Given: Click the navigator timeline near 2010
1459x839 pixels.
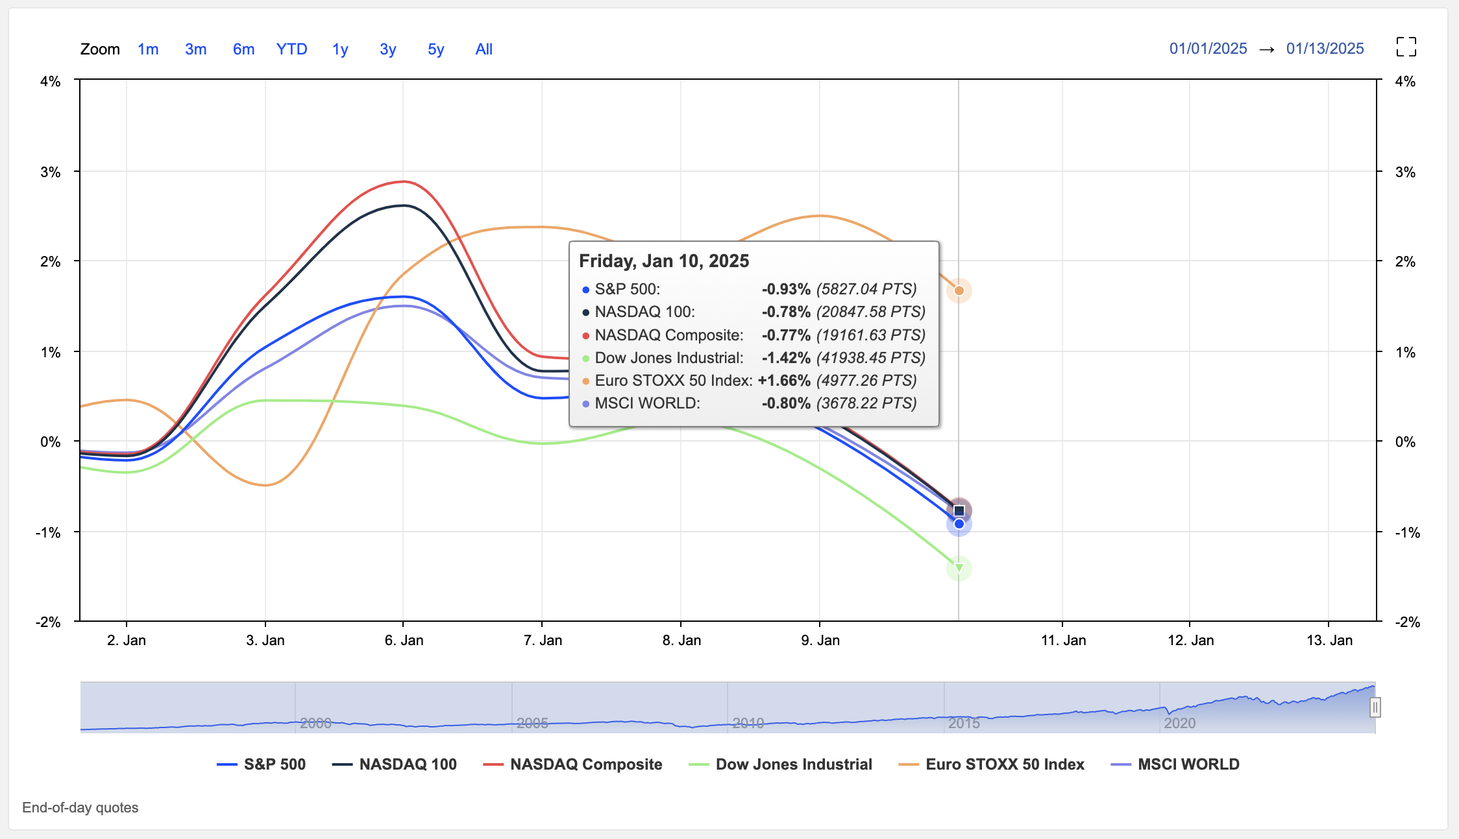Looking at the screenshot, I should (x=748, y=722).
